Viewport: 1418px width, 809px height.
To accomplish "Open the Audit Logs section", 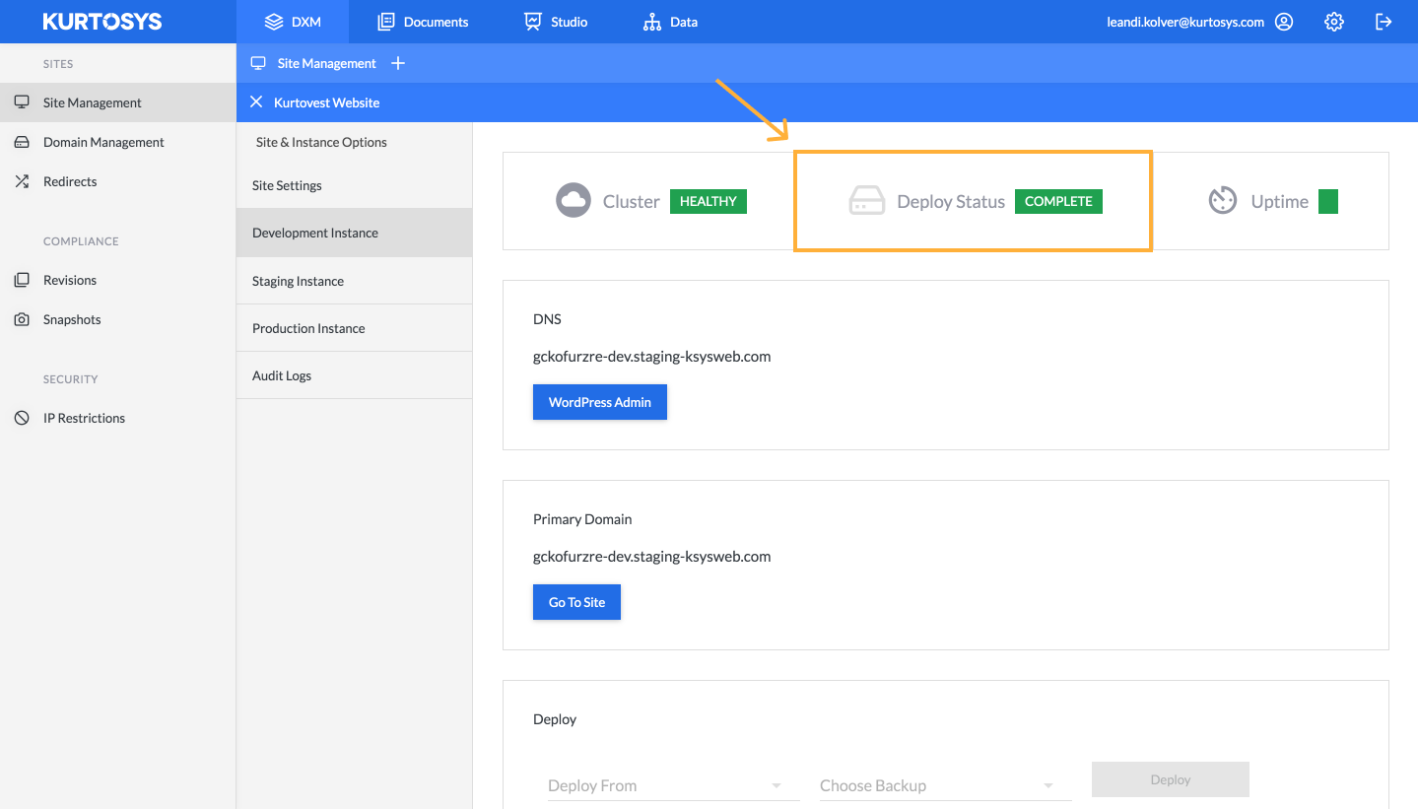I will coord(354,375).
